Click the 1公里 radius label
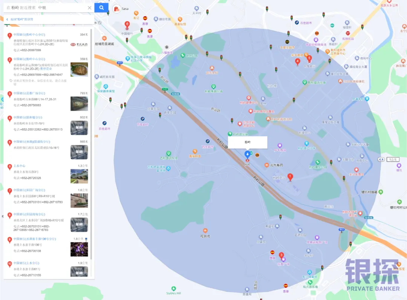The width and height of the screenshot is (407, 300). click(393, 160)
